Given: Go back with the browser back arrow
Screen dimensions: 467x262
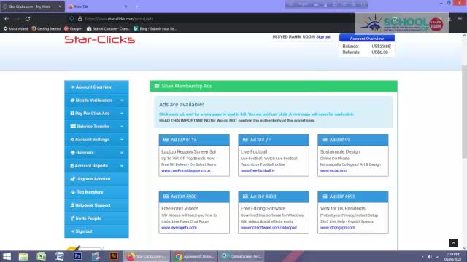Looking at the screenshot, I should point(7,19).
